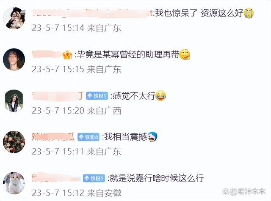This screenshot has height=201, width=271.
Task: Open the second commenter's round avatar
Action: [x=14, y=59]
